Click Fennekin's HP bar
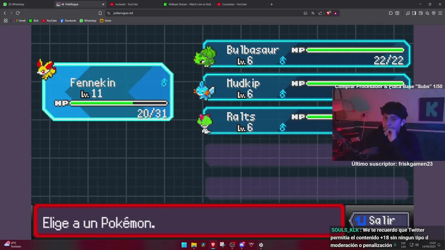Image resolution: width=445 pixels, height=250 pixels. coord(111,103)
